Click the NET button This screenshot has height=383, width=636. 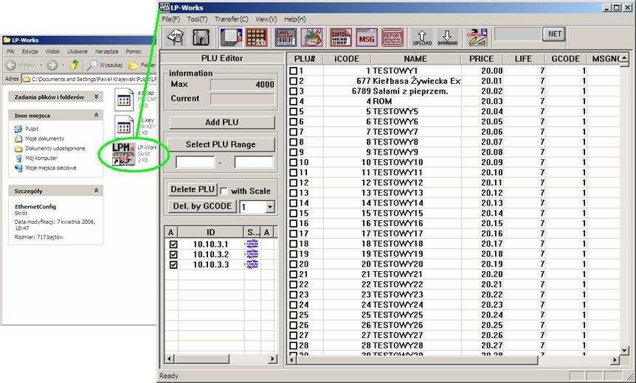[555, 34]
